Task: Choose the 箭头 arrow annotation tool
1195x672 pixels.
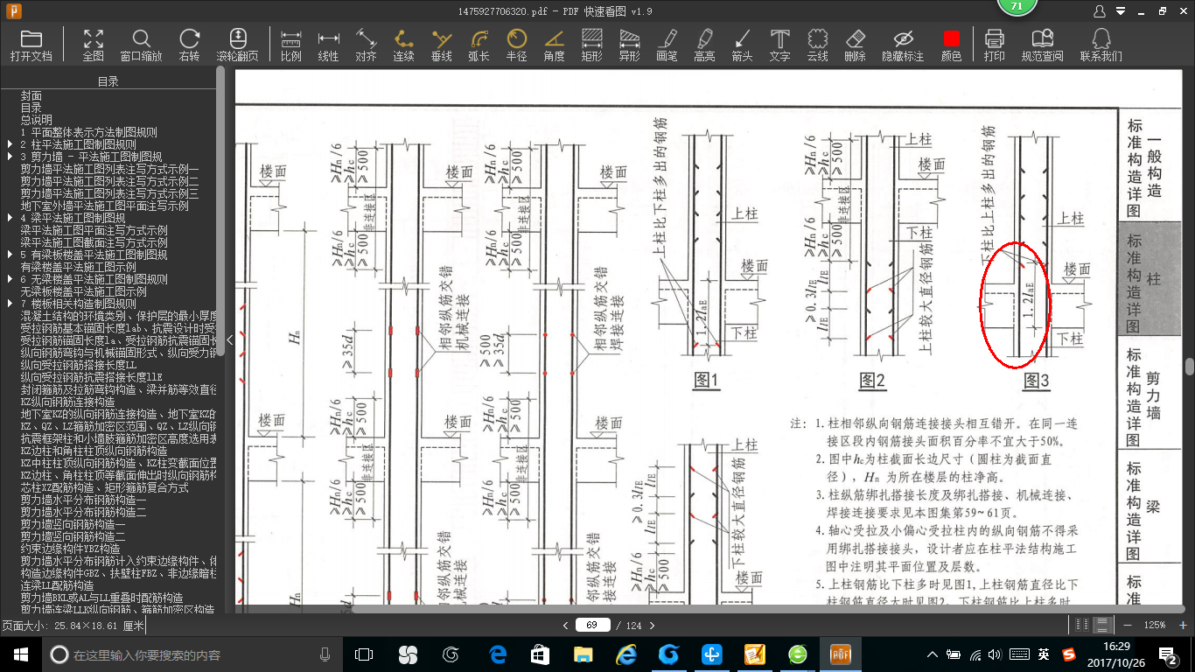Action: pyautogui.click(x=742, y=45)
